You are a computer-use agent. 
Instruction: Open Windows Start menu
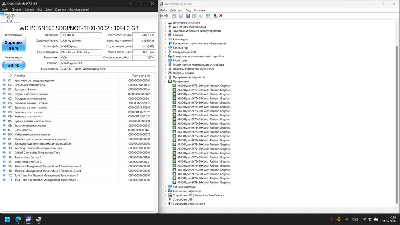pos(7,219)
